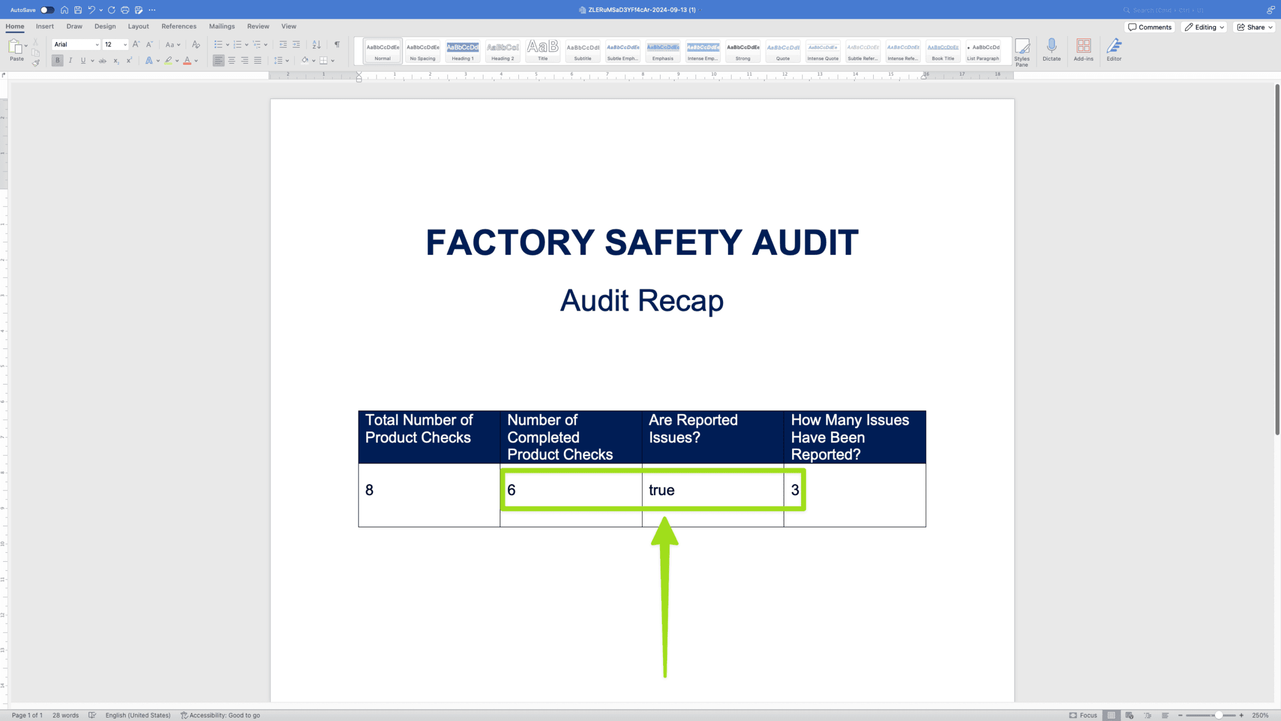Center align text icon
This screenshot has width=1281, height=721.
[232, 60]
